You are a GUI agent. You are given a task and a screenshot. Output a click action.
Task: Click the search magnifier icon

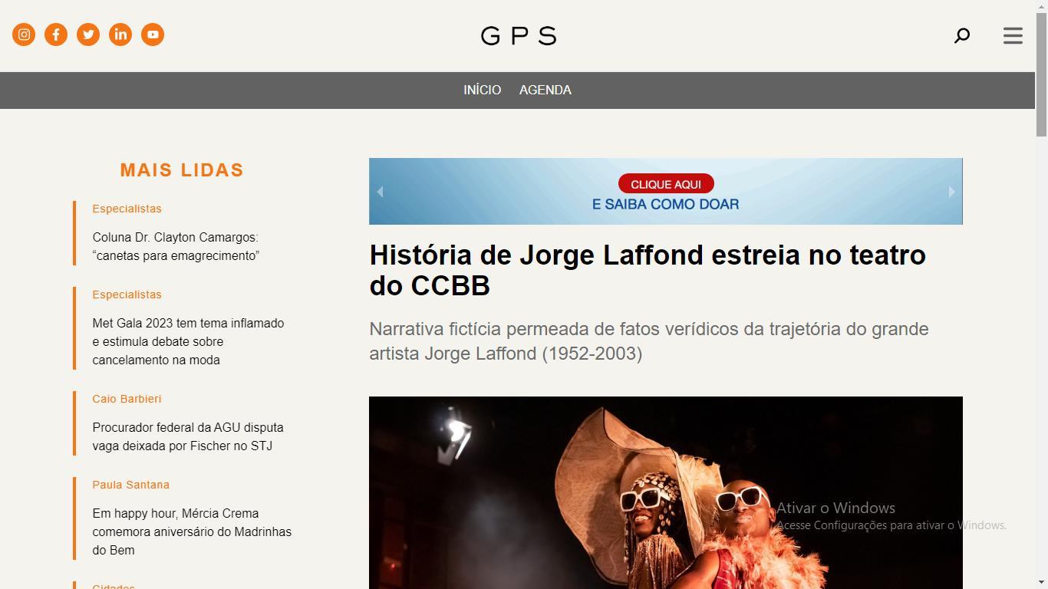(962, 35)
